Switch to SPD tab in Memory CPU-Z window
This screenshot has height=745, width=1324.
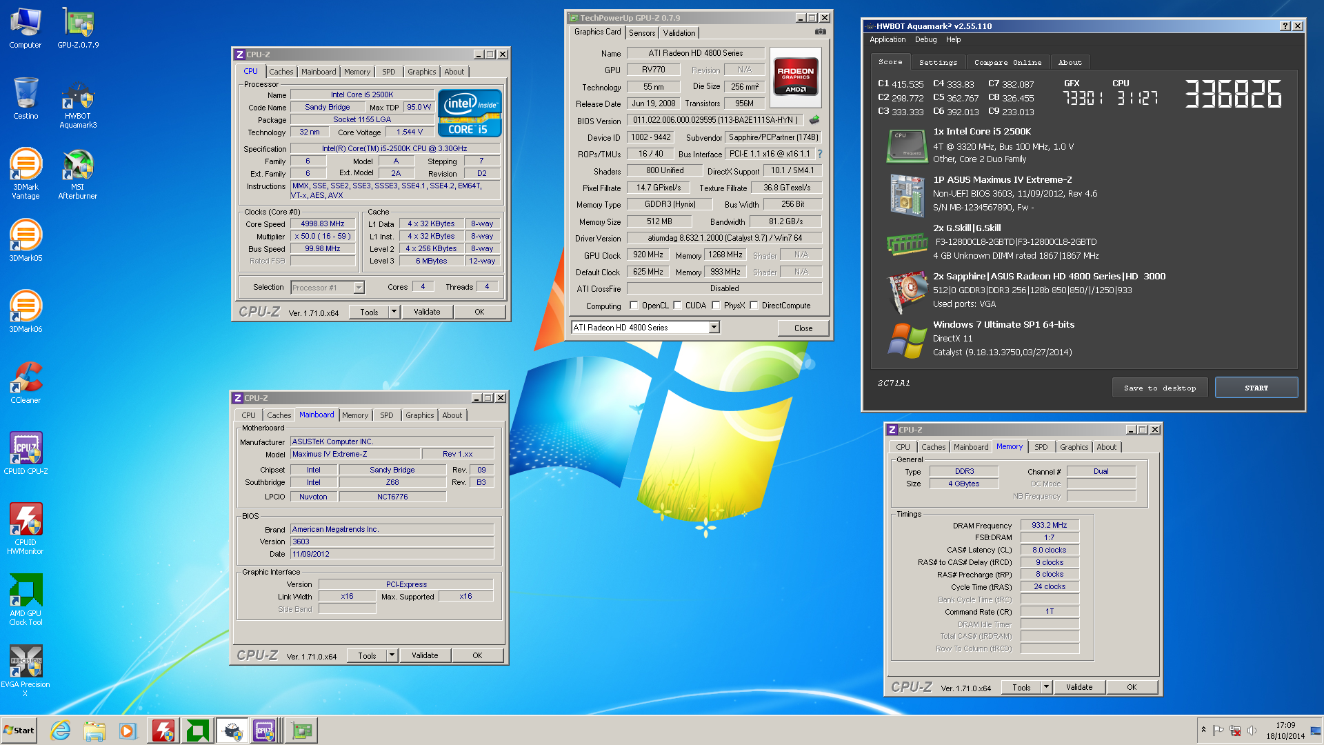1041,447
